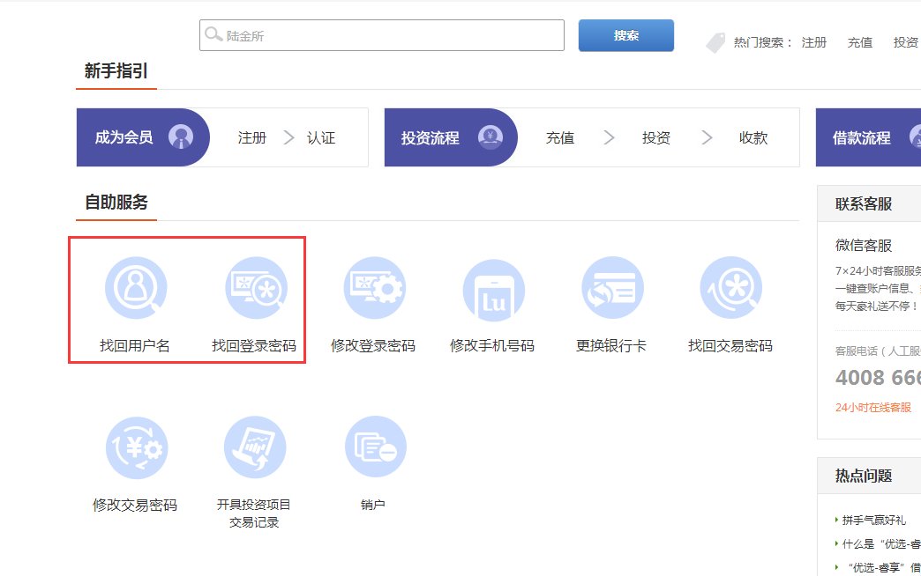This screenshot has height=576, width=921.
Task: Open the 找回用户名 recover username icon
Action: (x=137, y=286)
